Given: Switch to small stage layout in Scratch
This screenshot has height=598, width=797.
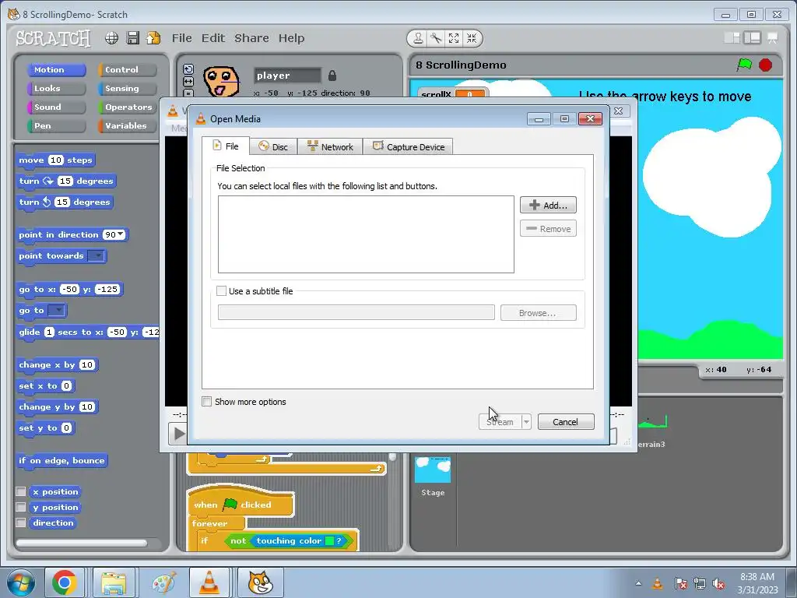Looking at the screenshot, I should (732, 37).
